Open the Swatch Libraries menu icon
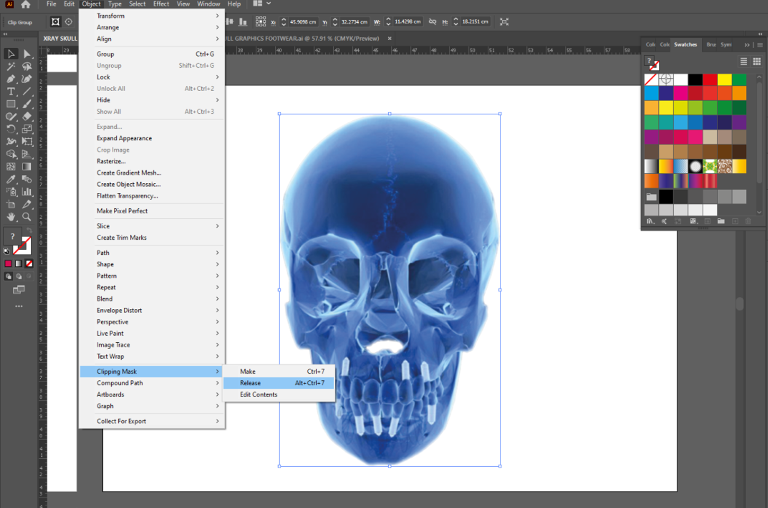 click(650, 221)
